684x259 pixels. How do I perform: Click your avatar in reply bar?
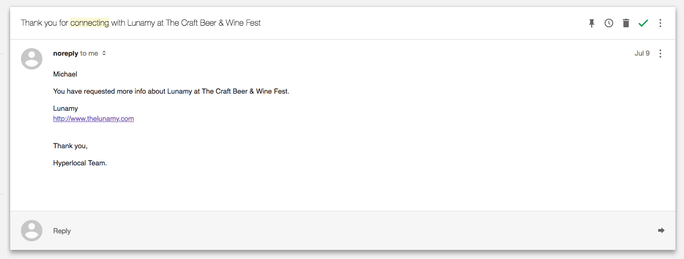(x=32, y=231)
